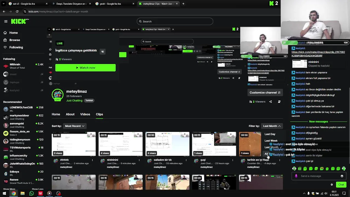
Task: Select the Clips tab
Action: pyautogui.click(x=99, y=114)
